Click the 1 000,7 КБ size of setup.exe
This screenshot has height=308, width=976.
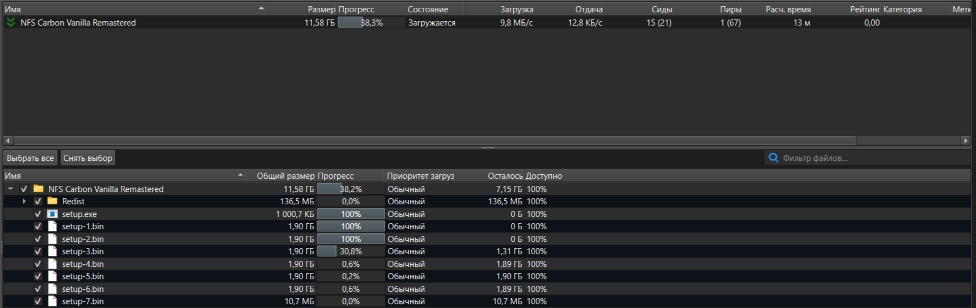tap(295, 214)
